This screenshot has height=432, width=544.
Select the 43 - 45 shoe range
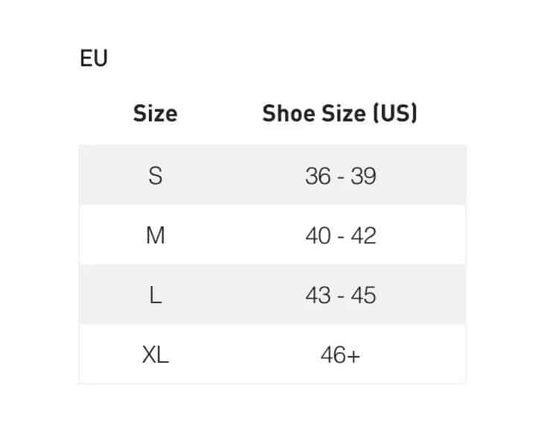[x=340, y=295]
